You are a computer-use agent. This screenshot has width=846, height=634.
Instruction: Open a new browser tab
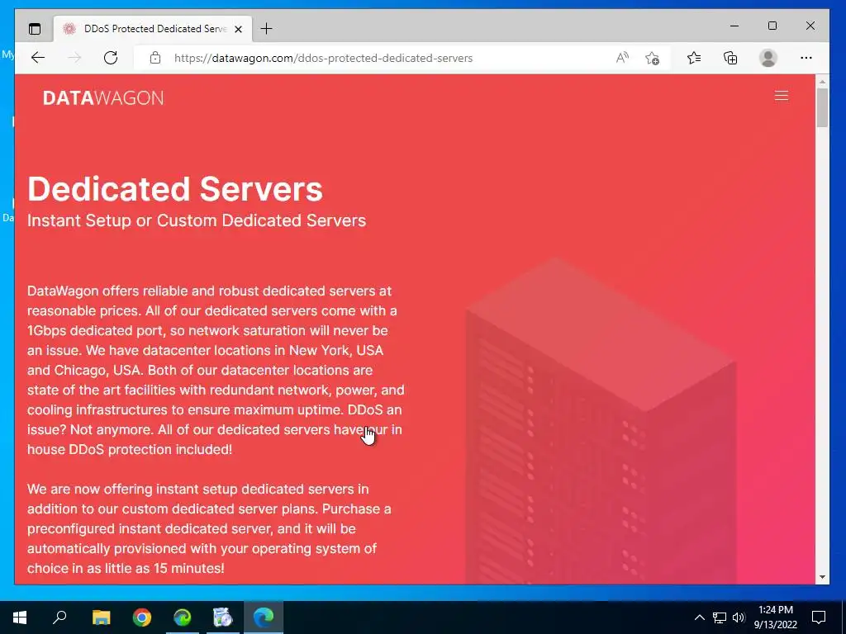267,29
